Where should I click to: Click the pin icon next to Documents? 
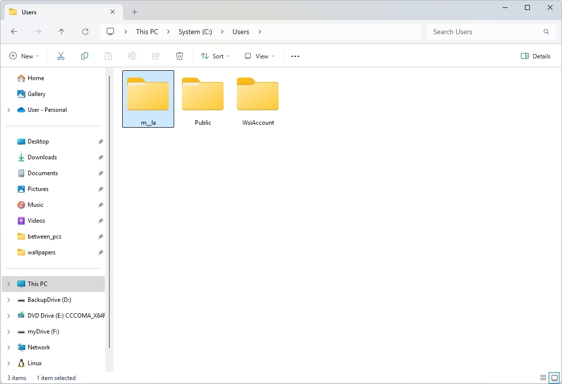tap(101, 173)
